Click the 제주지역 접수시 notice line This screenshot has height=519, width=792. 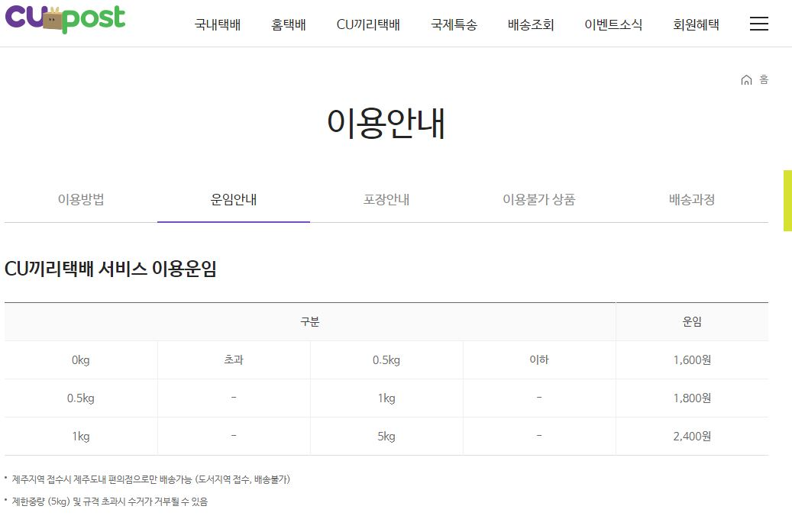(151, 479)
